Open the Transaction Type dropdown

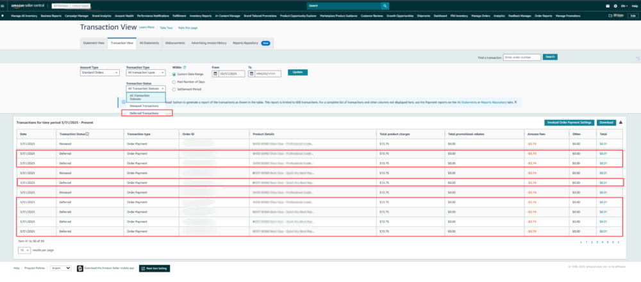[x=146, y=72]
